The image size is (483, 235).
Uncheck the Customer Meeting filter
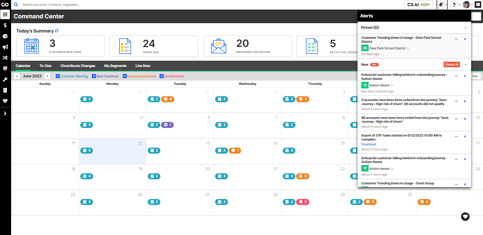tap(58, 76)
